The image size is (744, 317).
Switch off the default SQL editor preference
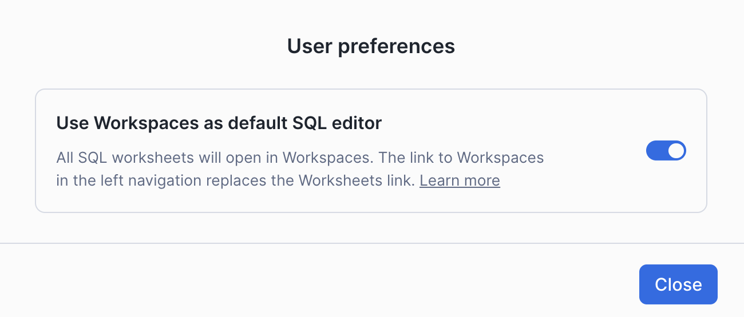coord(666,151)
